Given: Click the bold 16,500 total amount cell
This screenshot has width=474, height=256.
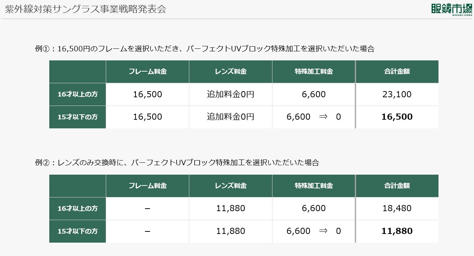Looking at the screenshot, I should pyautogui.click(x=397, y=117).
